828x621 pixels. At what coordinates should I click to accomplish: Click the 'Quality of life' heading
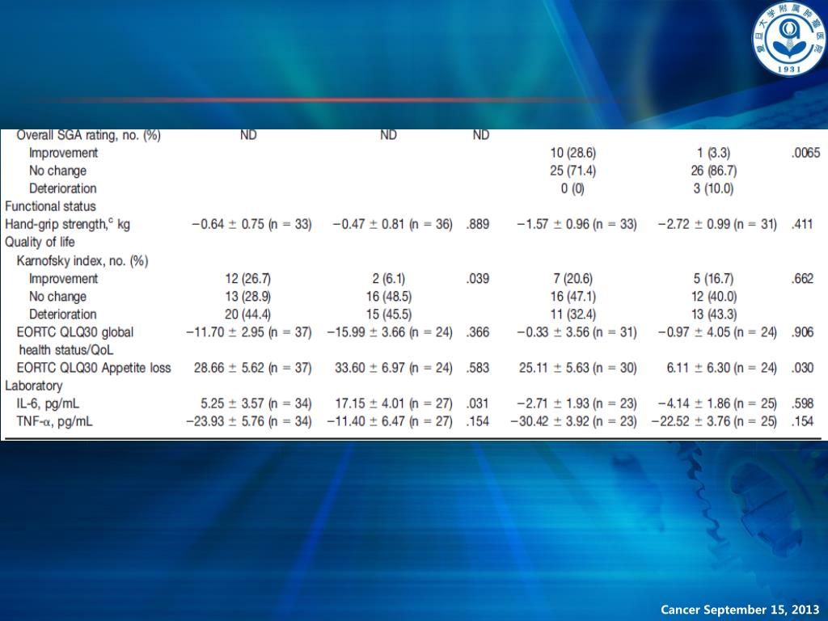40,242
